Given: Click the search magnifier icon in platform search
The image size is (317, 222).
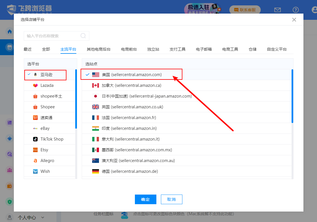Looking at the screenshot, I should 83,36.
